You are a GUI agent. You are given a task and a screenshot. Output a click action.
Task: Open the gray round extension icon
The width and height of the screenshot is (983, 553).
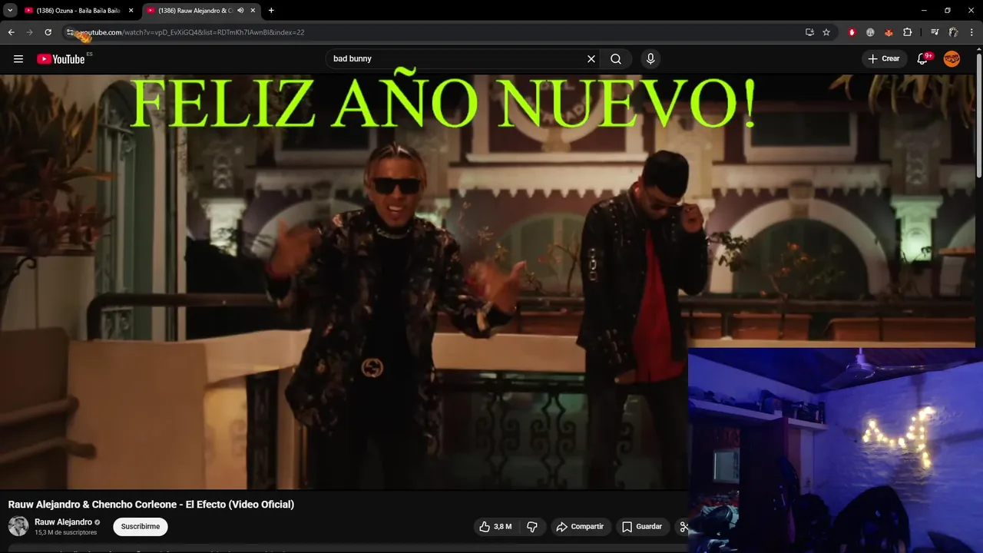[x=870, y=32]
